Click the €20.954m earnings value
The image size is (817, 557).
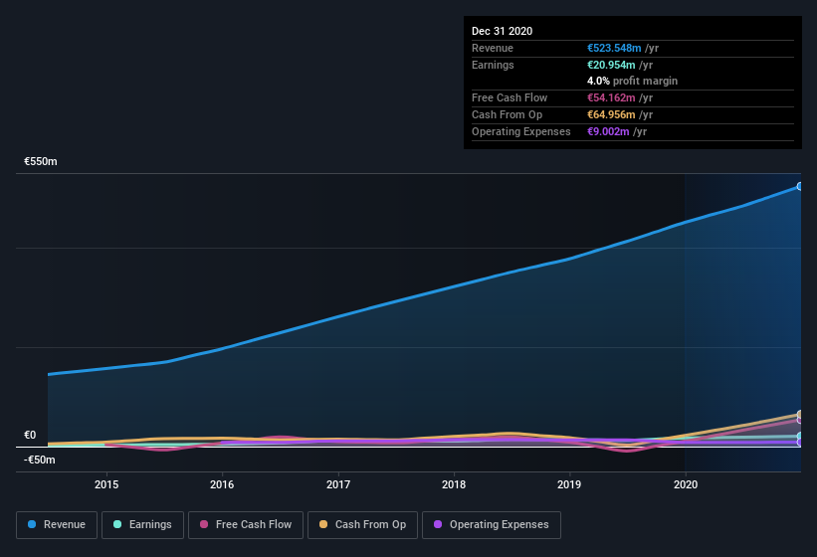click(611, 65)
